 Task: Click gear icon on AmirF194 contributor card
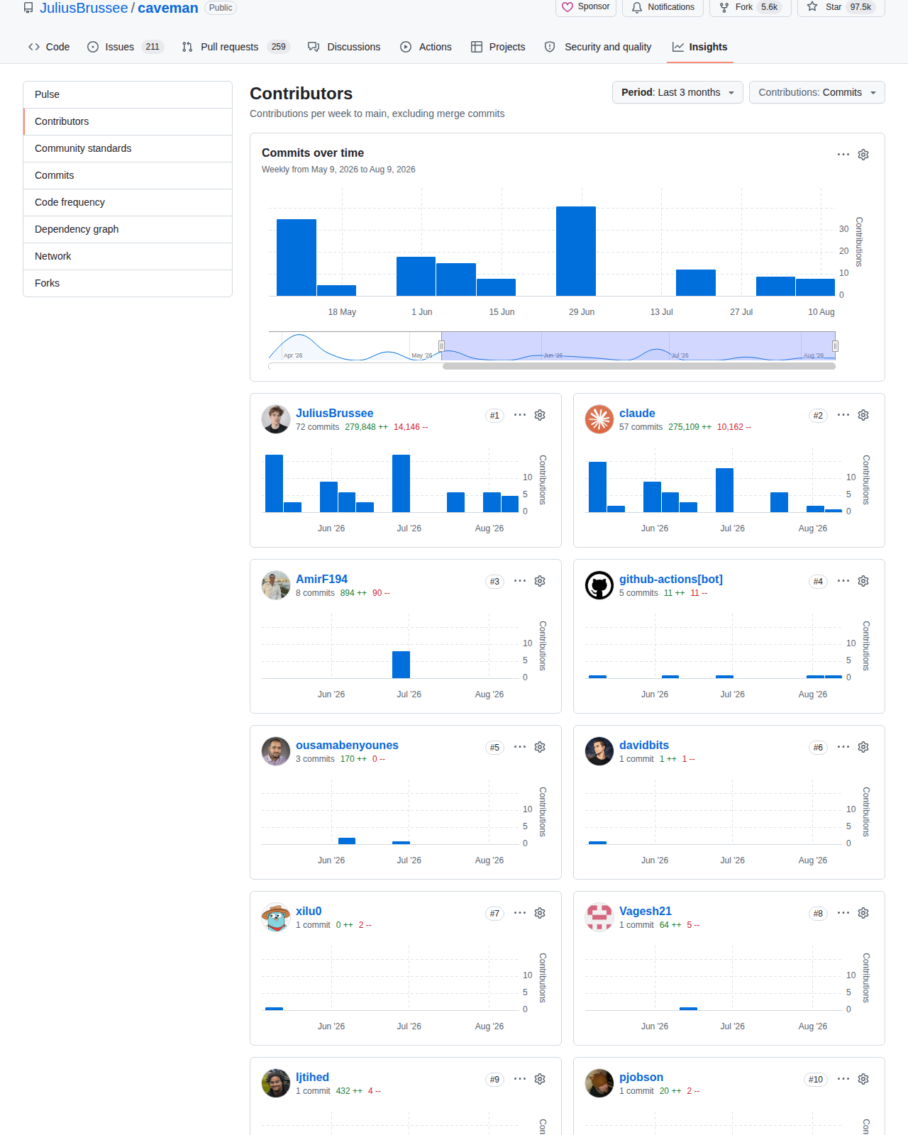540,581
